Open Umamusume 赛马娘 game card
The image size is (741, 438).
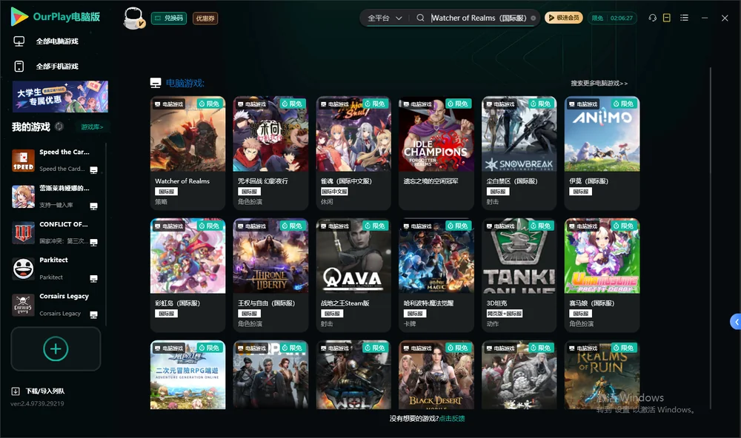pyautogui.click(x=602, y=275)
